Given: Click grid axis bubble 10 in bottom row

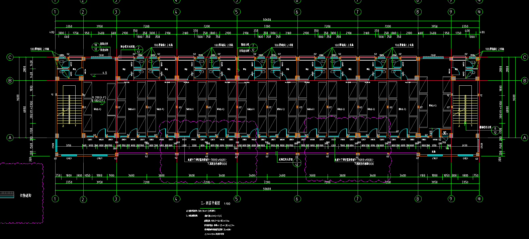Looking at the screenshot, I should click(479, 199).
